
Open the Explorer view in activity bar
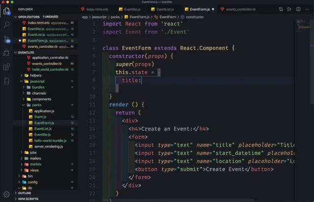[7, 10]
